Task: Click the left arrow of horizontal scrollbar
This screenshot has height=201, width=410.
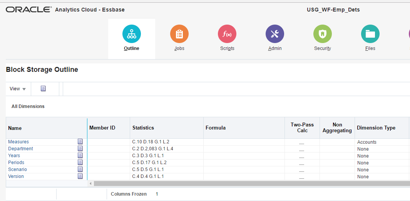Action: coord(91,184)
